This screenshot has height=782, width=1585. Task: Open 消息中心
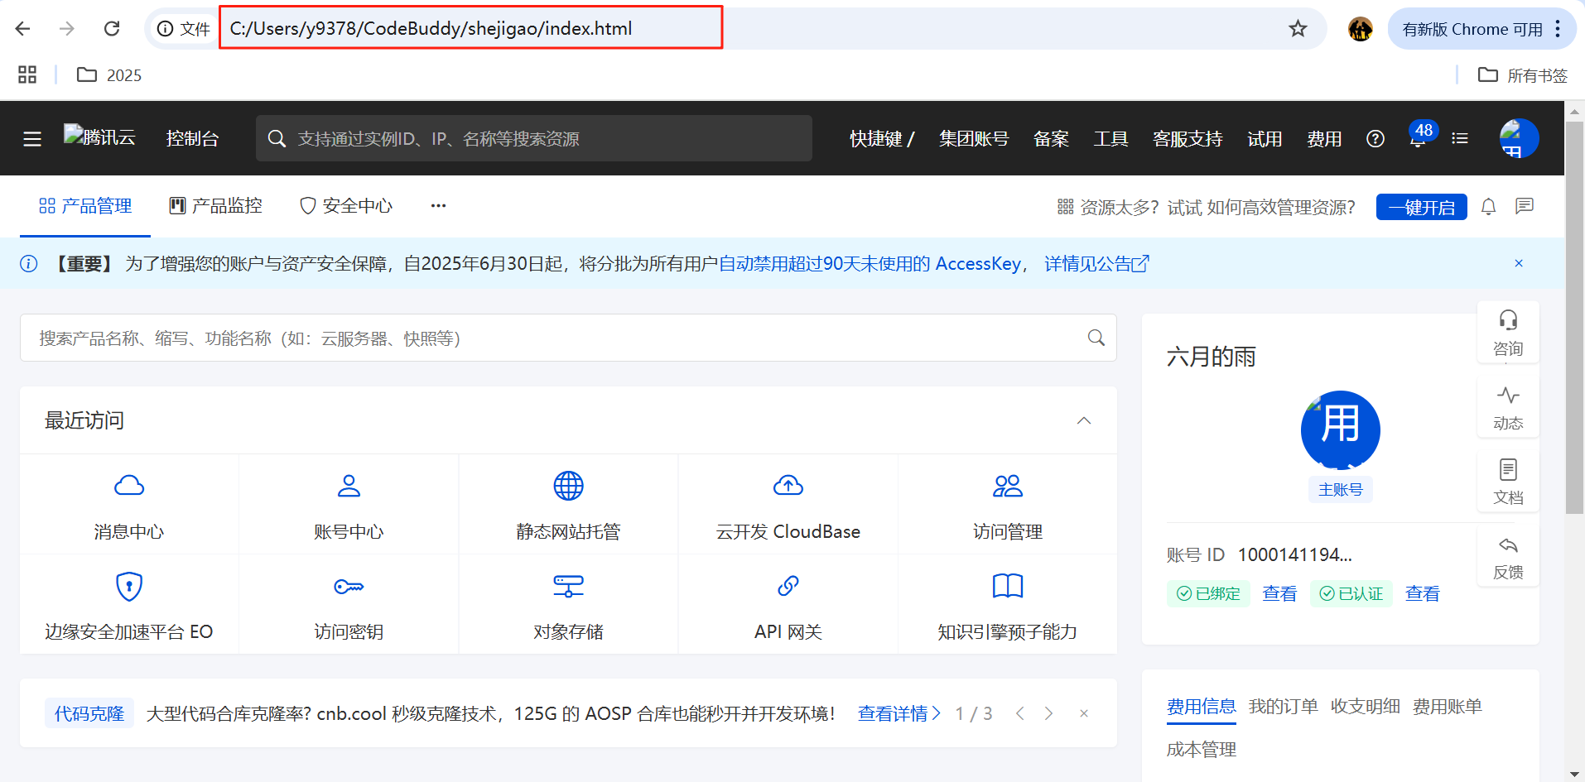129,504
